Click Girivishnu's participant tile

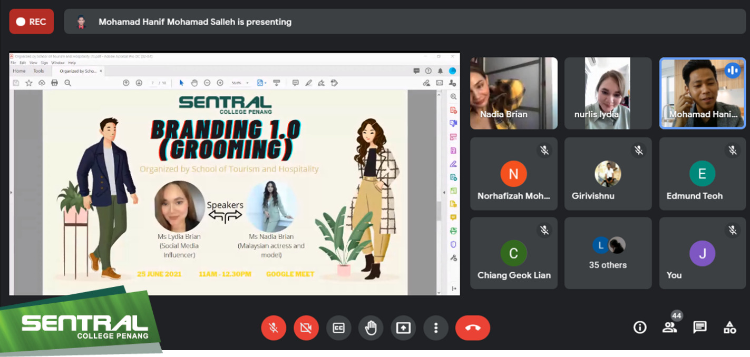point(608,174)
